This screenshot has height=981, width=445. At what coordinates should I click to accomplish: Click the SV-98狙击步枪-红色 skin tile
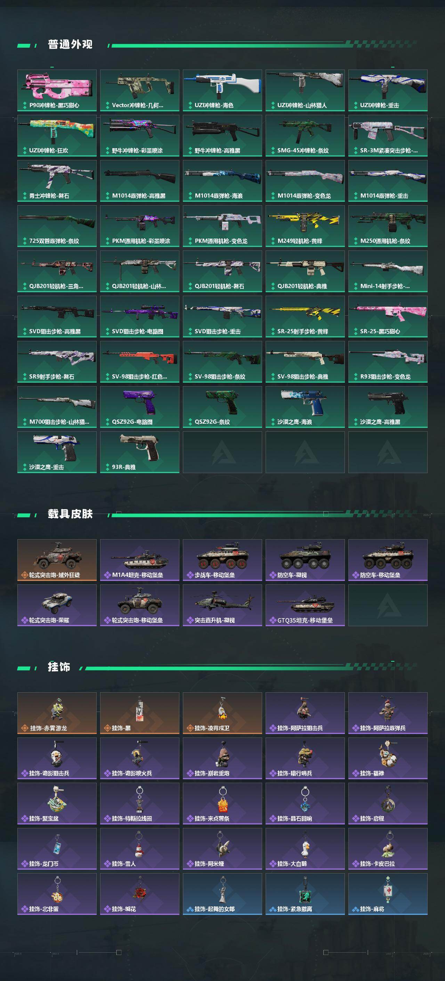pyautogui.click(x=140, y=362)
